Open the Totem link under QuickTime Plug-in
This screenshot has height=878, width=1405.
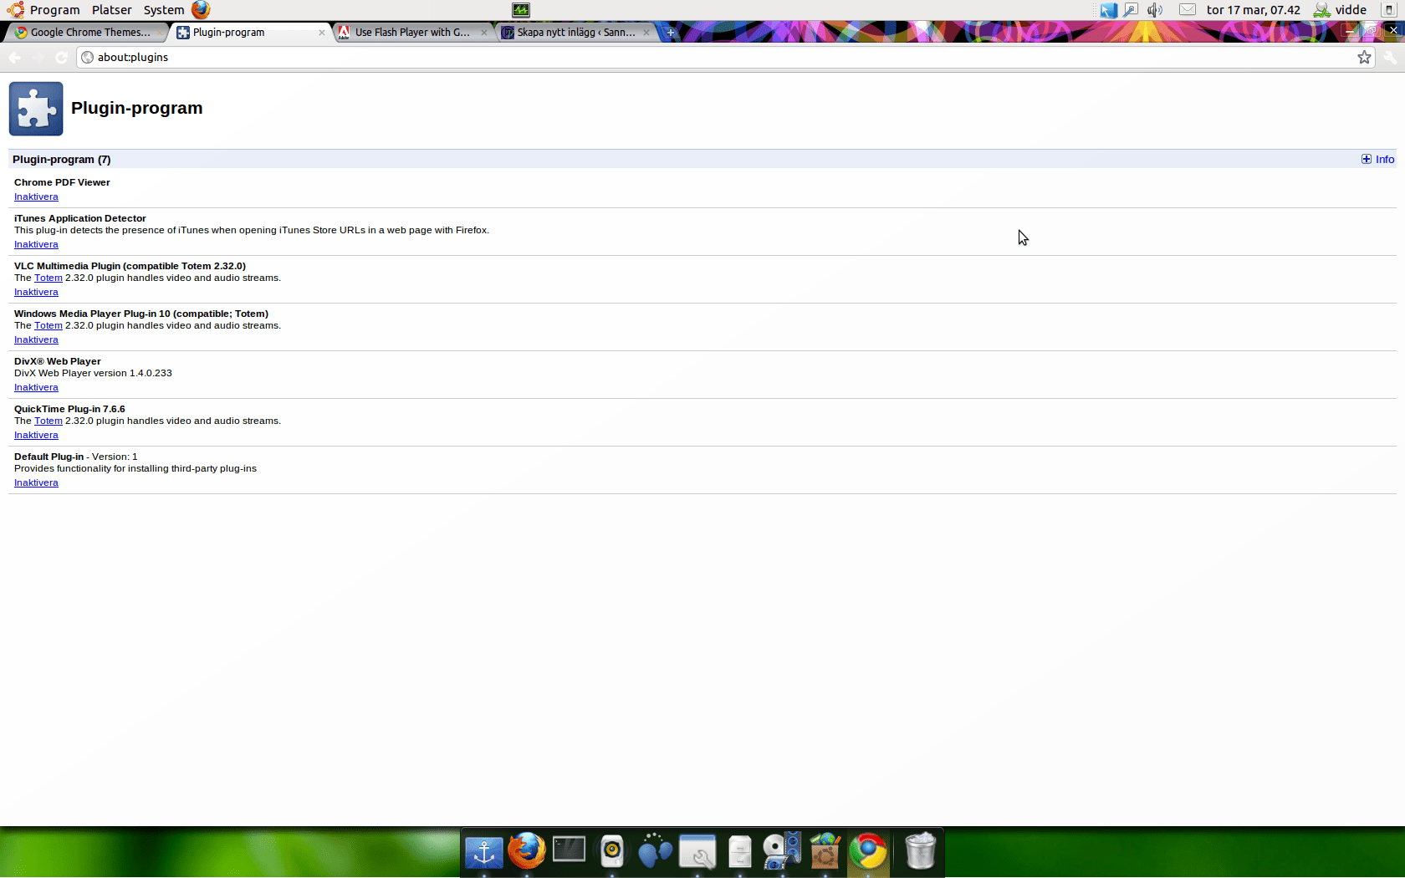click(x=49, y=421)
